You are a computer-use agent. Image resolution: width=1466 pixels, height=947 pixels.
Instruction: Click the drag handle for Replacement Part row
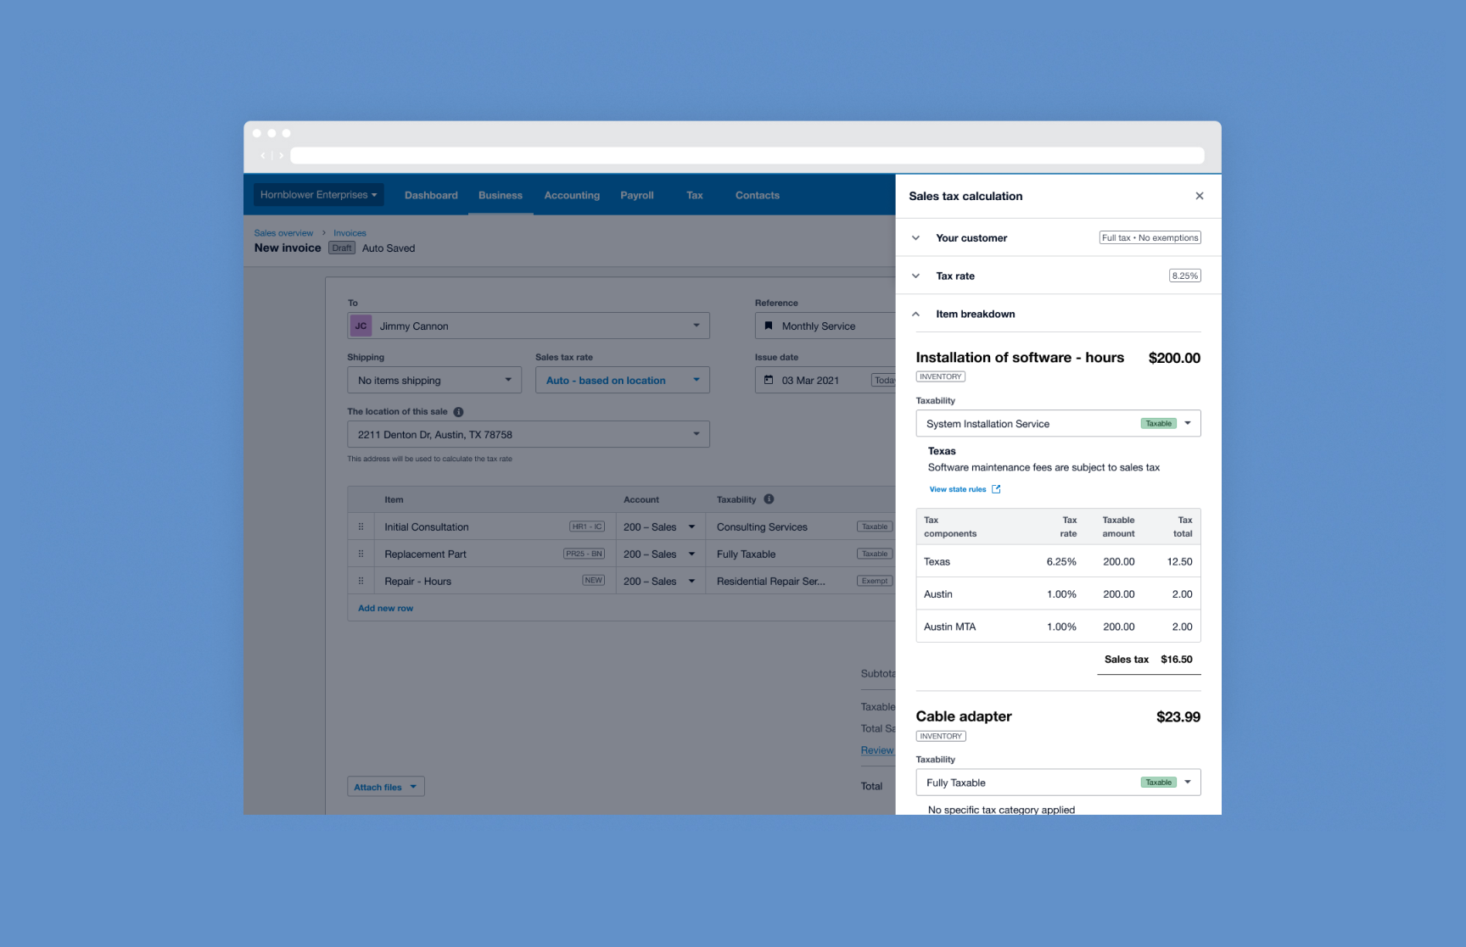pos(361,554)
